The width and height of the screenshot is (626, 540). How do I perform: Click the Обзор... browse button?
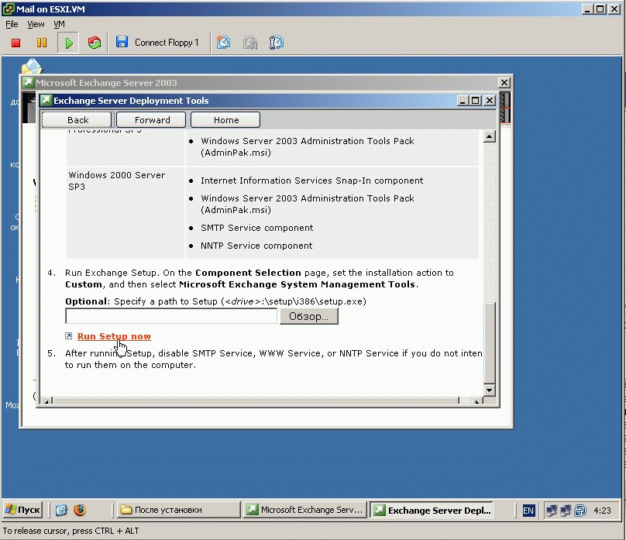click(x=308, y=317)
